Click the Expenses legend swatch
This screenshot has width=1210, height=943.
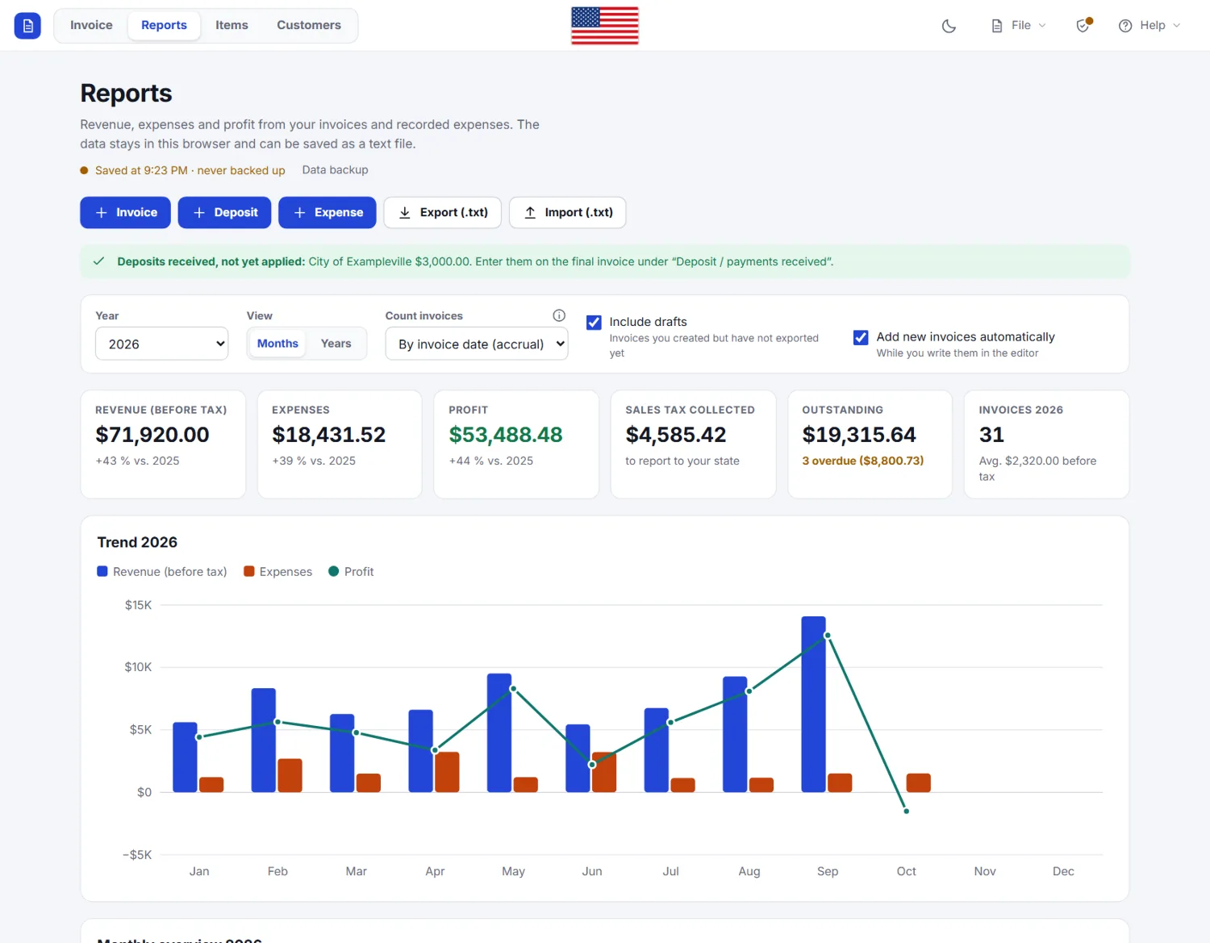coord(249,571)
